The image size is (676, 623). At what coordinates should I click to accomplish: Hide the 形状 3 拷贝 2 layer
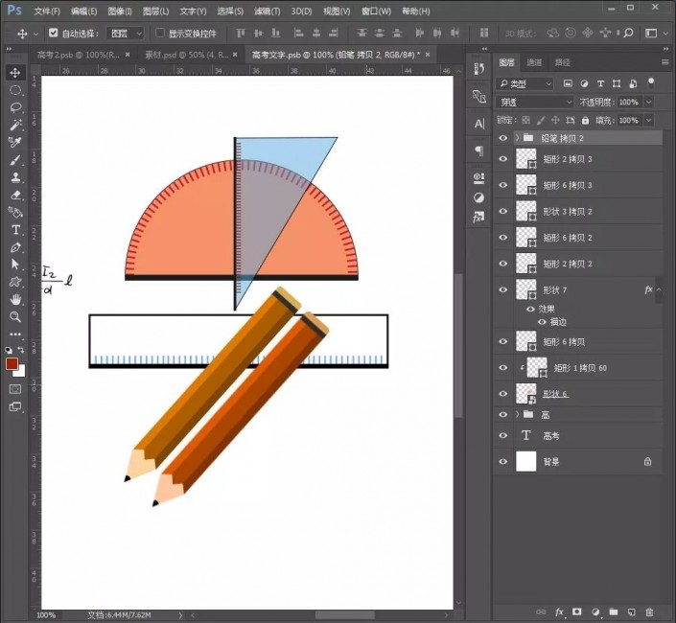[502, 211]
